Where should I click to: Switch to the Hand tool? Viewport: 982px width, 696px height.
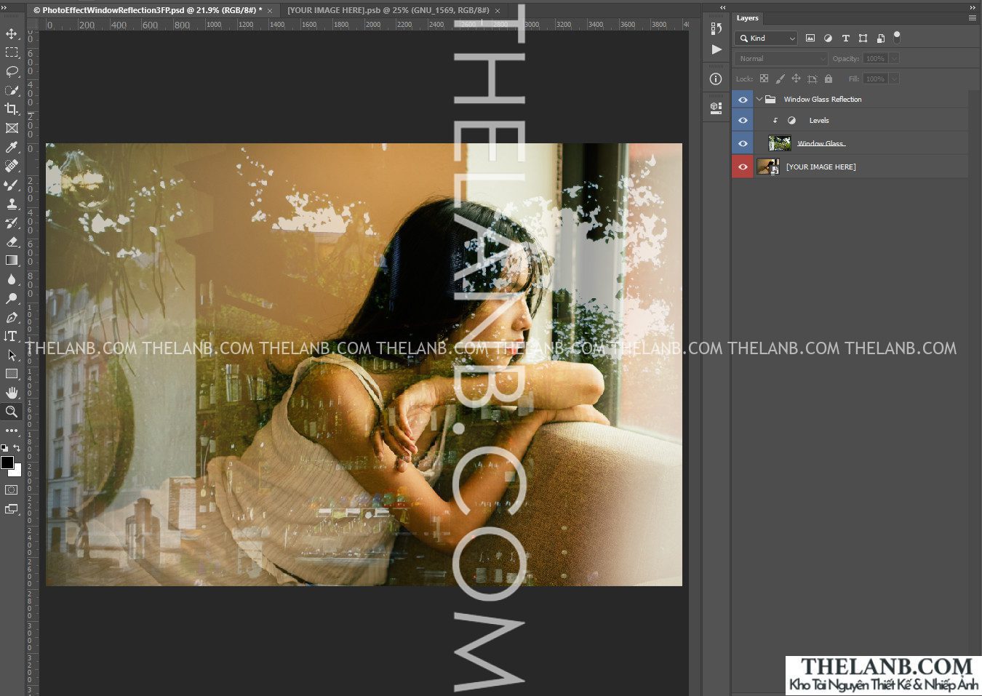tap(12, 393)
